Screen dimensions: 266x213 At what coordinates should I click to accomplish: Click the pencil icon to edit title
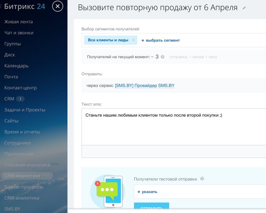pos(244,8)
